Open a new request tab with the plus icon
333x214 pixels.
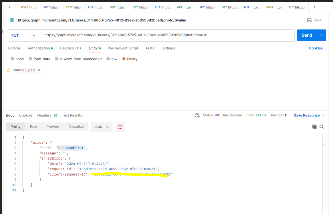[x=325, y=7]
